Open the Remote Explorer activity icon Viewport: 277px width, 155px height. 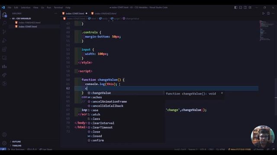tap(4, 58)
